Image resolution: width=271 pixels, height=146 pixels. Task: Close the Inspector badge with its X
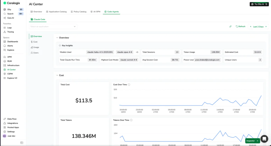coord(258,141)
